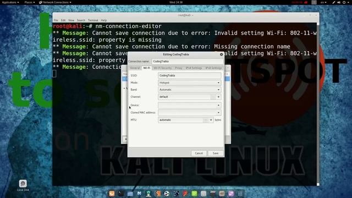Open the Places menu in the top bar
This screenshot has height=198, width=352.
29,2
